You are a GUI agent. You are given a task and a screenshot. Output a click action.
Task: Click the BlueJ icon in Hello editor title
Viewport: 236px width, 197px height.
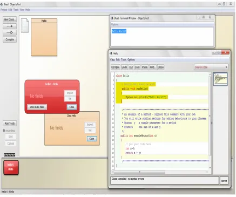(x=111, y=53)
